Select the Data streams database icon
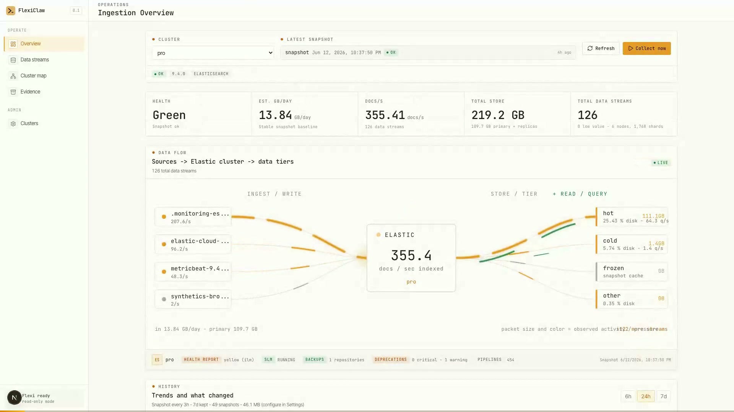The image size is (734, 412). click(13, 60)
